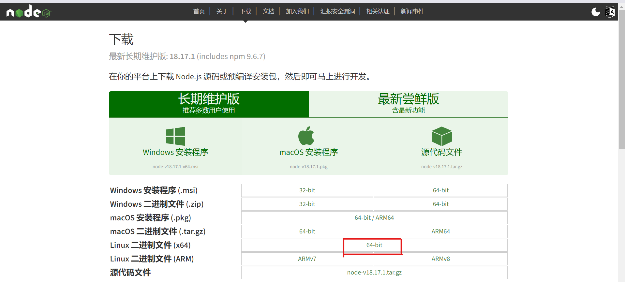Click the source code cube icon
The image size is (625, 282).
click(x=441, y=136)
